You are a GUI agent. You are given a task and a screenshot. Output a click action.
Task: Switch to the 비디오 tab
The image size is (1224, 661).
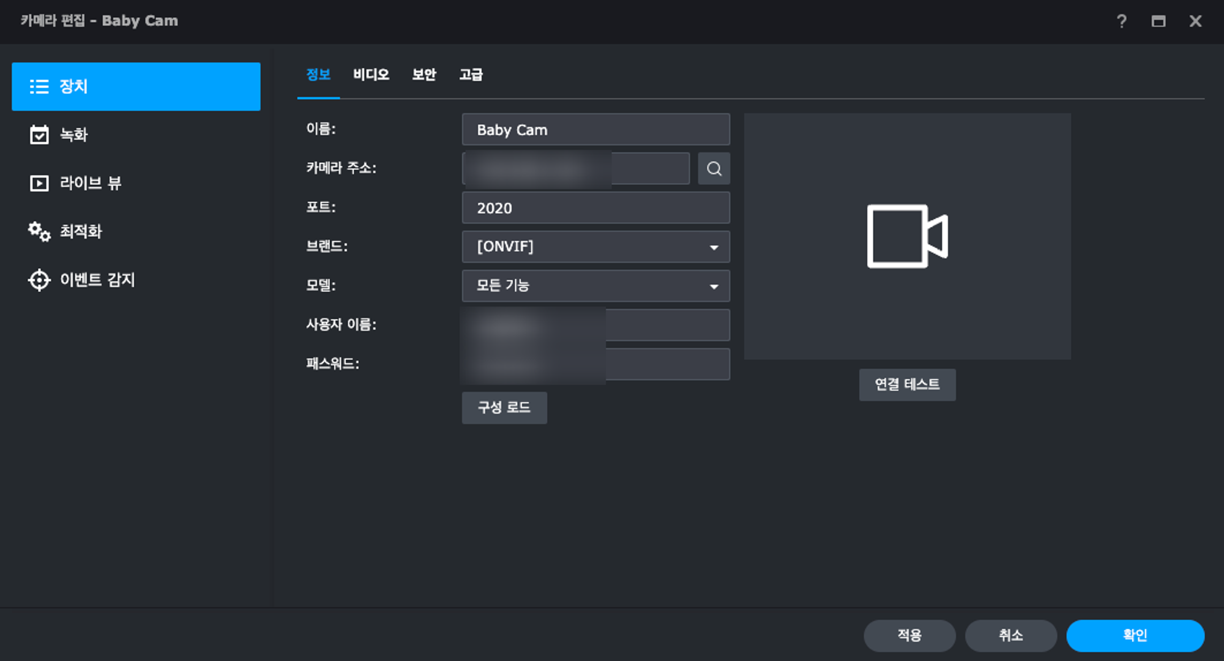tap(371, 75)
